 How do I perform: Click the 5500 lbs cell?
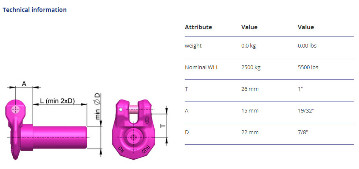tap(308, 68)
